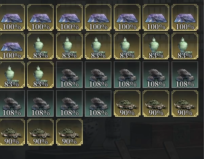Choose the rightmost 83% jade vase in the second row
The width and height of the screenshot is (204, 159).
tap(185, 46)
